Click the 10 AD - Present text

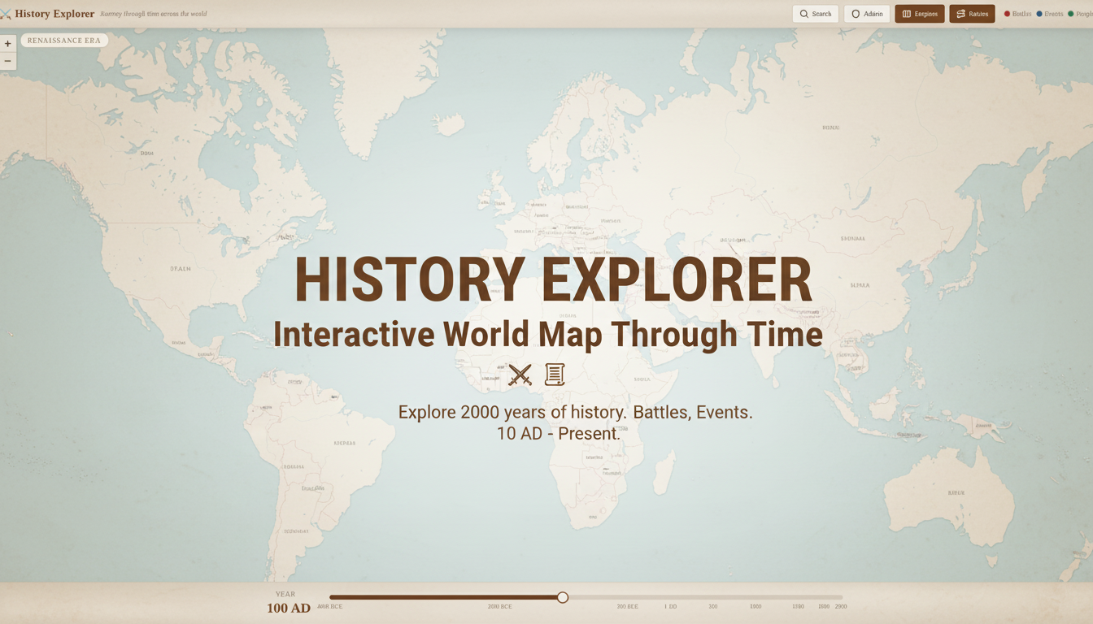[559, 434]
